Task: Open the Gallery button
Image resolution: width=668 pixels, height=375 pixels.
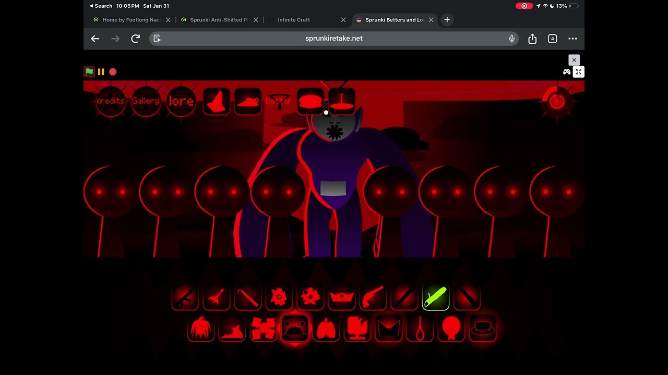Action: [146, 101]
